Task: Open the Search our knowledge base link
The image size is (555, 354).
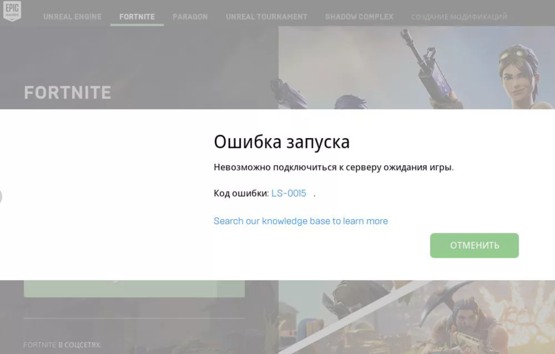Action: [301, 221]
